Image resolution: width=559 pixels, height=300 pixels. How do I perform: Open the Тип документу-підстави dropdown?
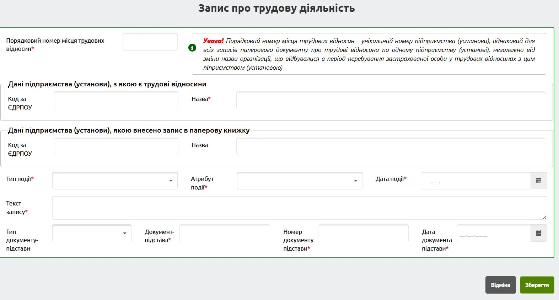tap(92, 233)
